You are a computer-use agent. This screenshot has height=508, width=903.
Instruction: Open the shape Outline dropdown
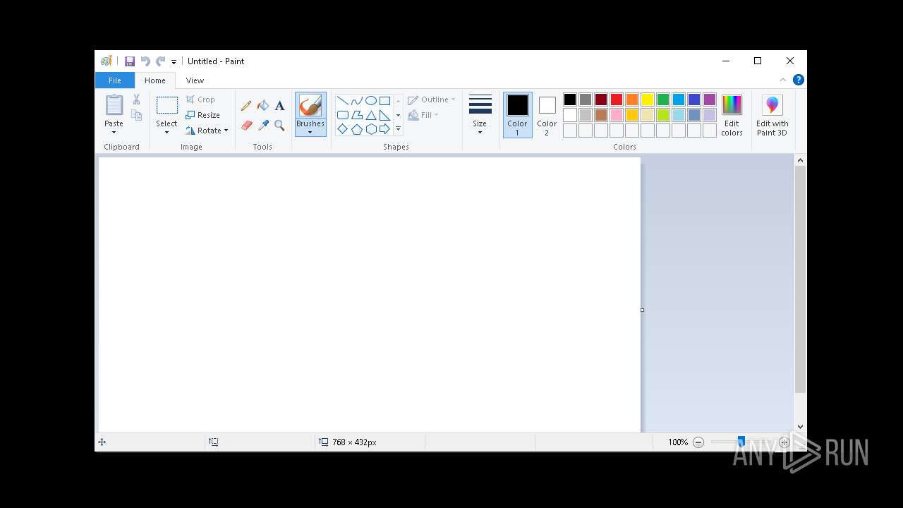tap(431, 99)
